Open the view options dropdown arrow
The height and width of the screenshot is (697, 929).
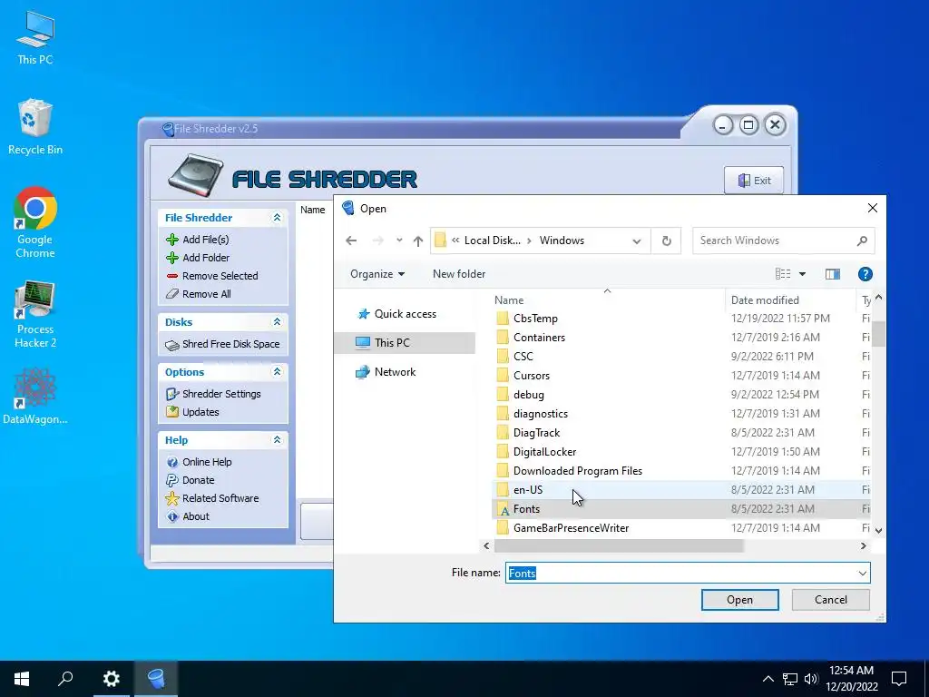(x=802, y=274)
